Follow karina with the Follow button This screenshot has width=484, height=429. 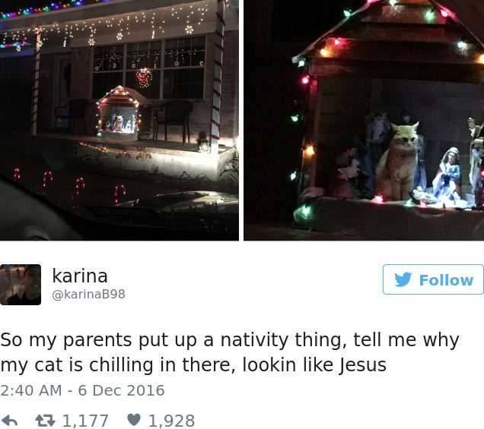[x=433, y=279]
